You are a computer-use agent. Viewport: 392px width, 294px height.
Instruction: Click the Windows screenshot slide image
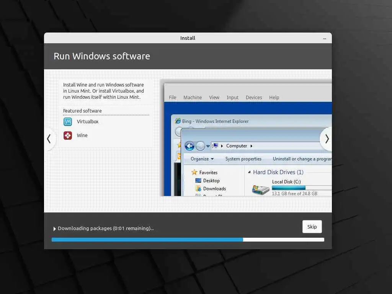coord(246,137)
